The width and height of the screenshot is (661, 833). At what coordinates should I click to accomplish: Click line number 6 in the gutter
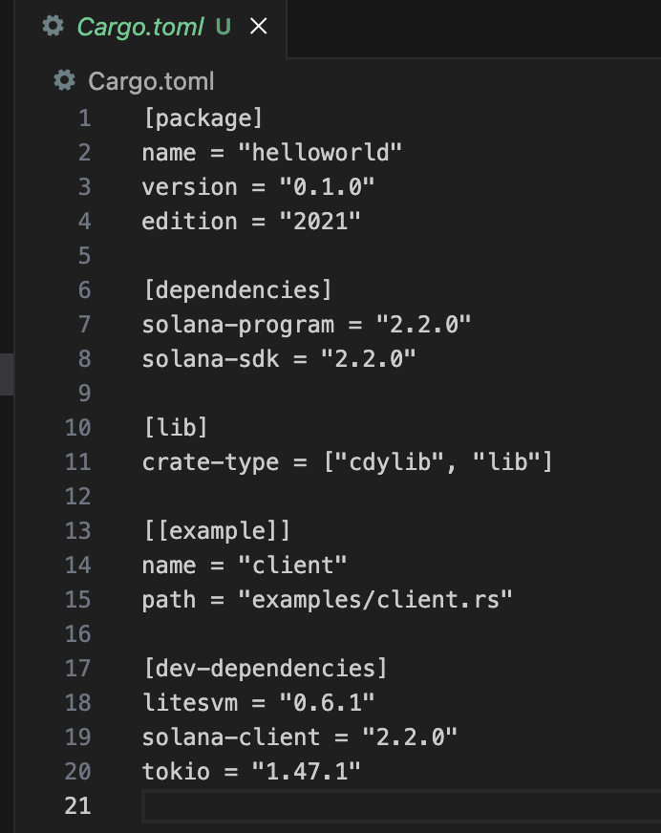pos(85,290)
